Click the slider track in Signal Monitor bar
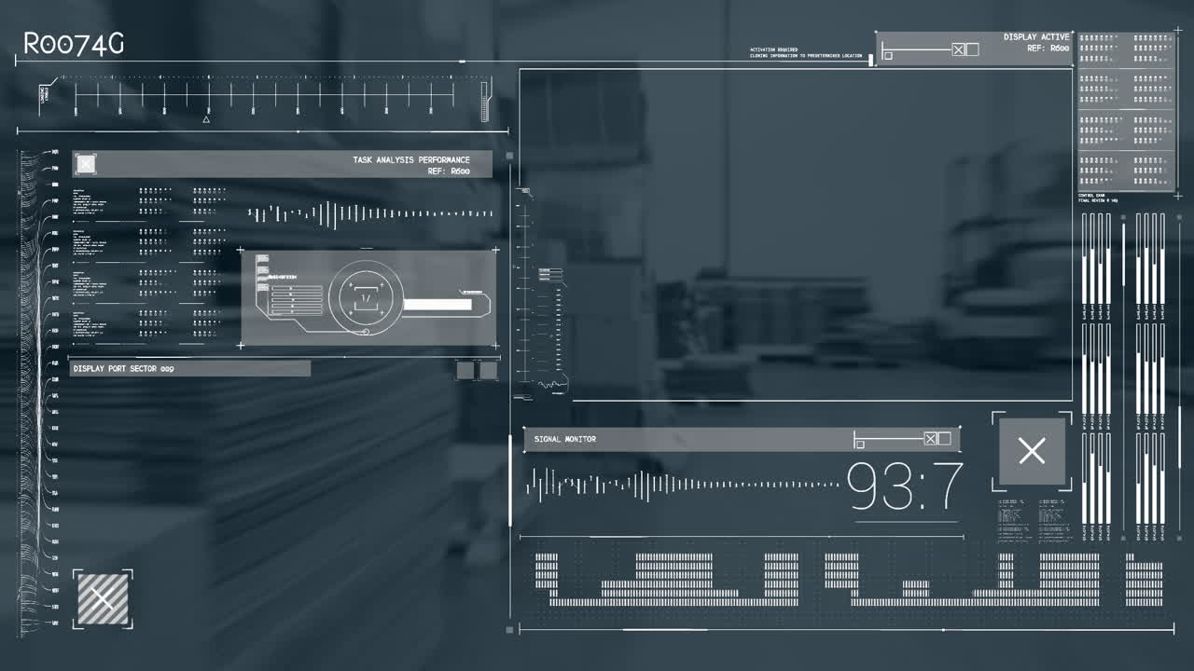1194x671 pixels. 890,438
